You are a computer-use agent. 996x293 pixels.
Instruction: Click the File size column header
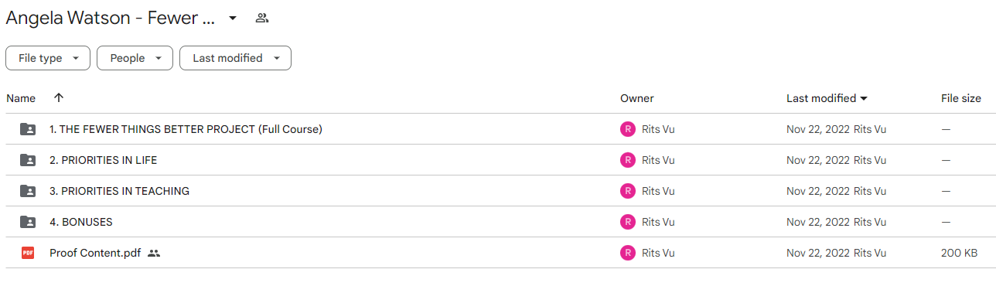point(961,98)
